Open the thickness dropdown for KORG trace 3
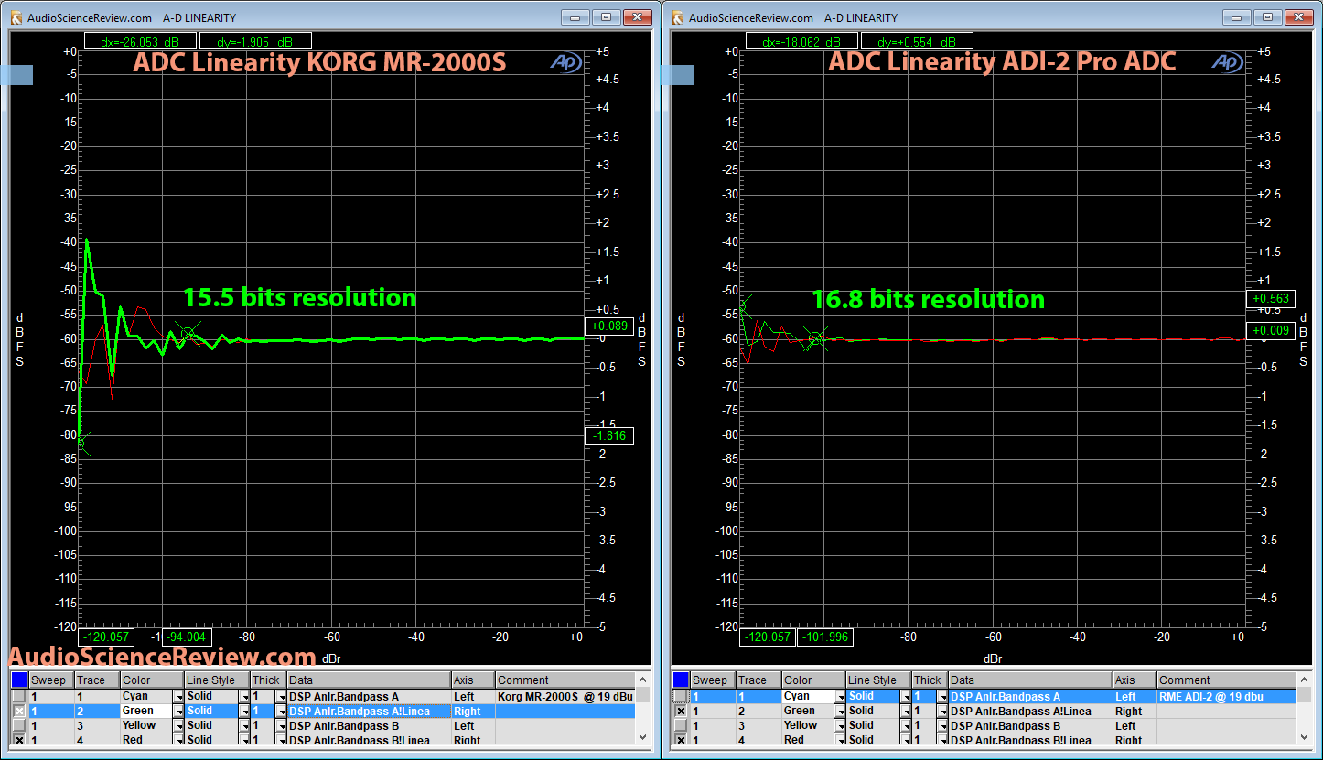Screen dimensions: 1323x760 pos(281,726)
